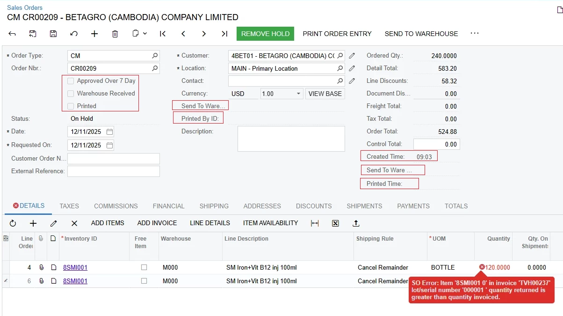This screenshot has height=316, width=563.
Task: Toggle Warehouse Received checkbox
Action: pyautogui.click(x=71, y=94)
